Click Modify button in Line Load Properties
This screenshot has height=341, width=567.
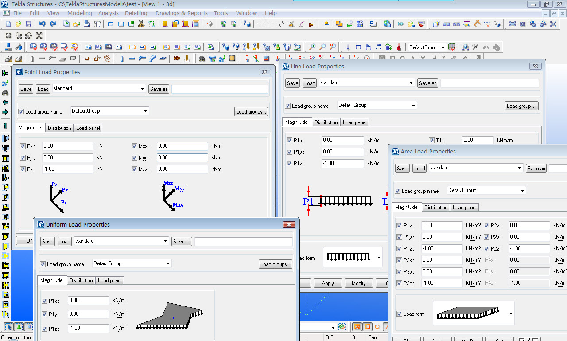(359, 283)
